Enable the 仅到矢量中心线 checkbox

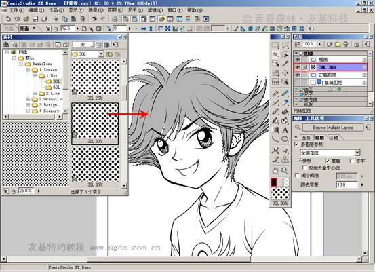point(304,168)
